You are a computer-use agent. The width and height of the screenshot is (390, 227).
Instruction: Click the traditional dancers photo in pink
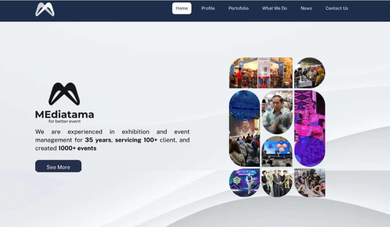point(309,128)
